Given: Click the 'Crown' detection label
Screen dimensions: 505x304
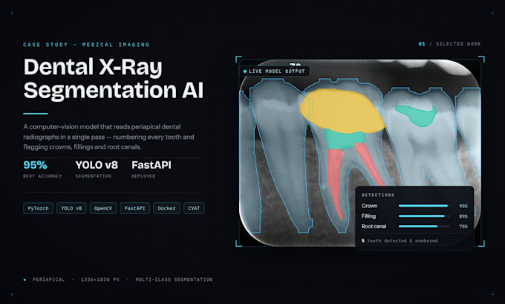Looking at the screenshot, I should [369, 206].
